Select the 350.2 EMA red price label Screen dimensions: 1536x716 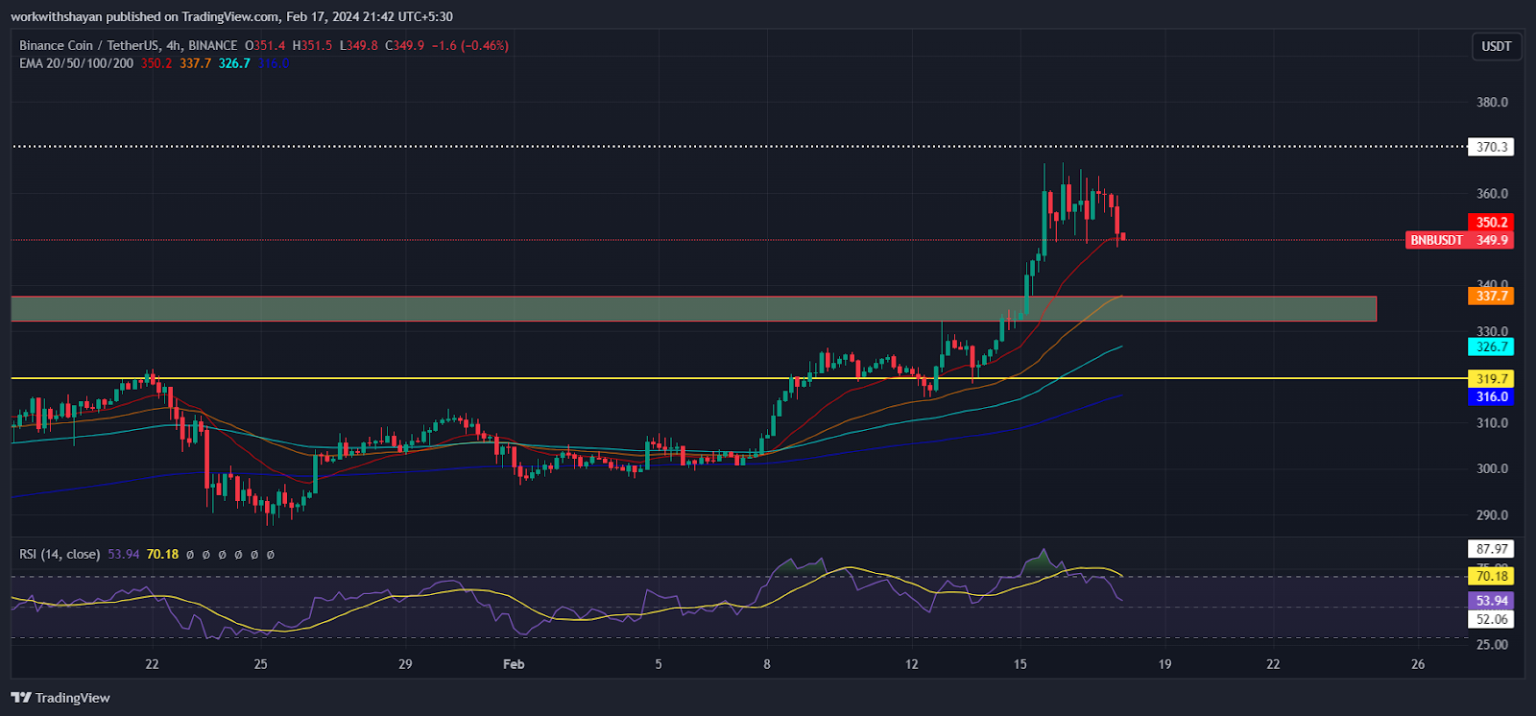(1491, 222)
